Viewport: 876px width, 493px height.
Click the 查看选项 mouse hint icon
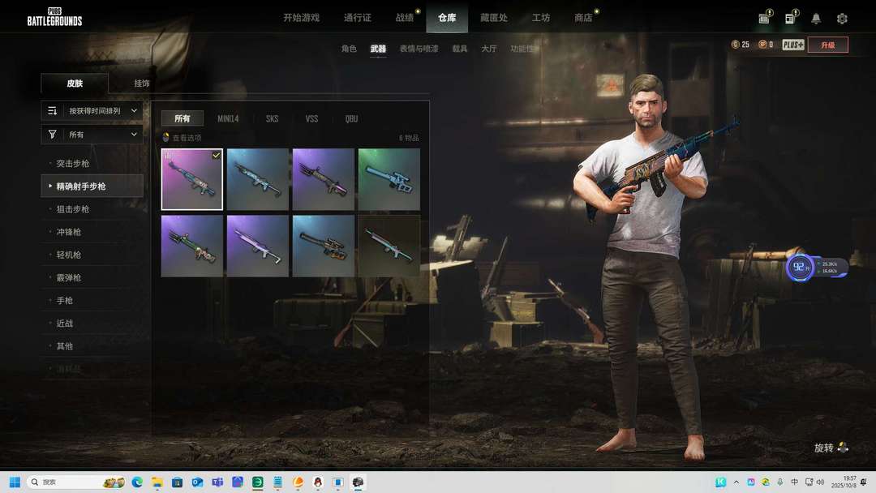(x=166, y=138)
